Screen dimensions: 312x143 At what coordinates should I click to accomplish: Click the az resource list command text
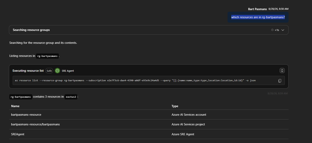135,80
